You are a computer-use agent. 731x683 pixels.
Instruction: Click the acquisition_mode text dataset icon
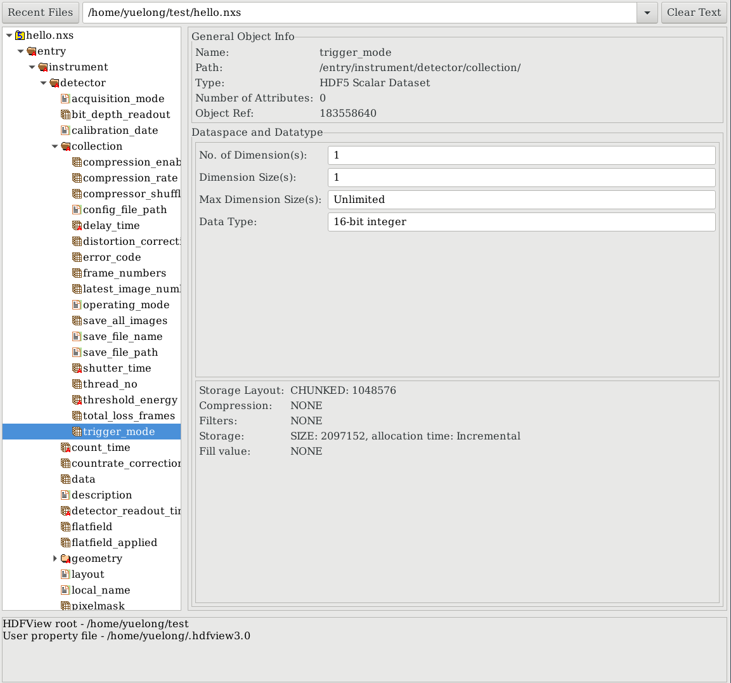coord(65,99)
